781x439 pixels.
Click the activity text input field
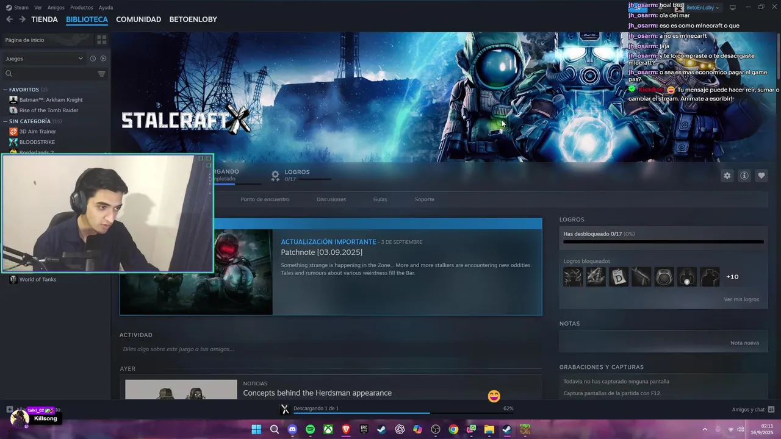pyautogui.click(x=329, y=349)
